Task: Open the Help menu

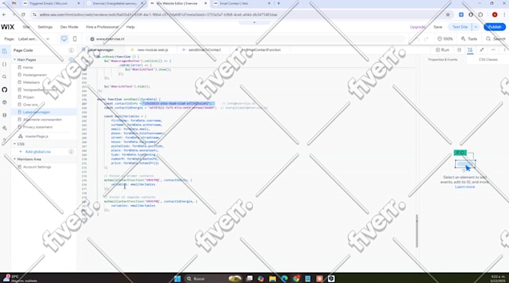Action: click(130, 27)
